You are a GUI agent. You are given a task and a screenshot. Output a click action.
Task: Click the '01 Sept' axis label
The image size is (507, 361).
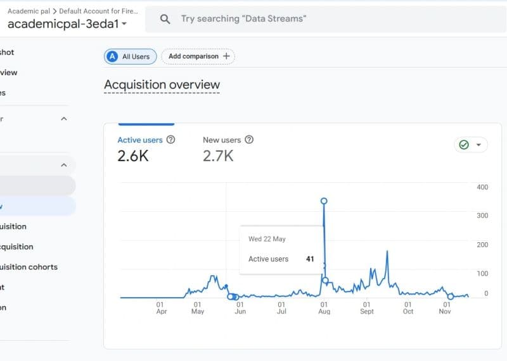point(367,308)
